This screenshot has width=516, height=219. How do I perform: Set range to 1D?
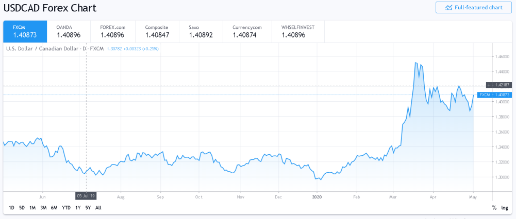click(x=11, y=208)
